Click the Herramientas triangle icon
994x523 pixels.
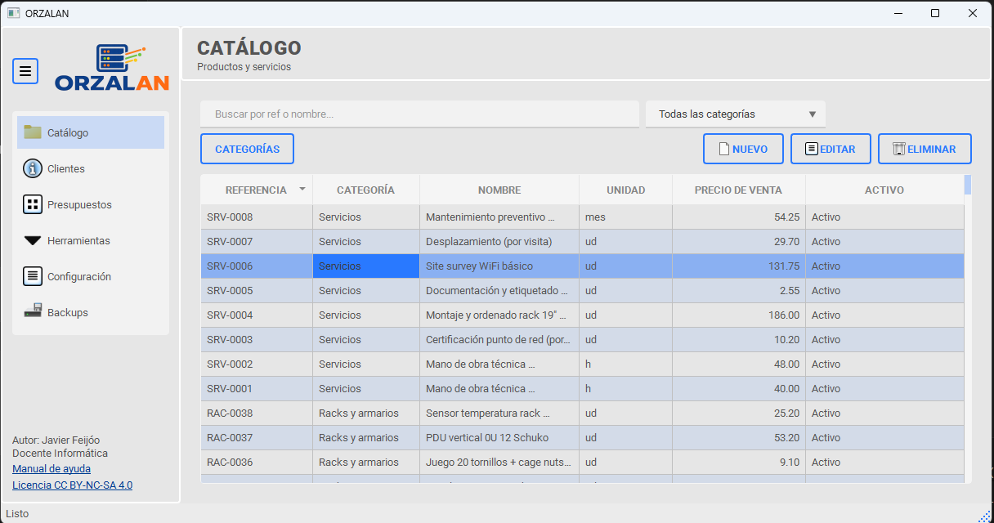[33, 240]
